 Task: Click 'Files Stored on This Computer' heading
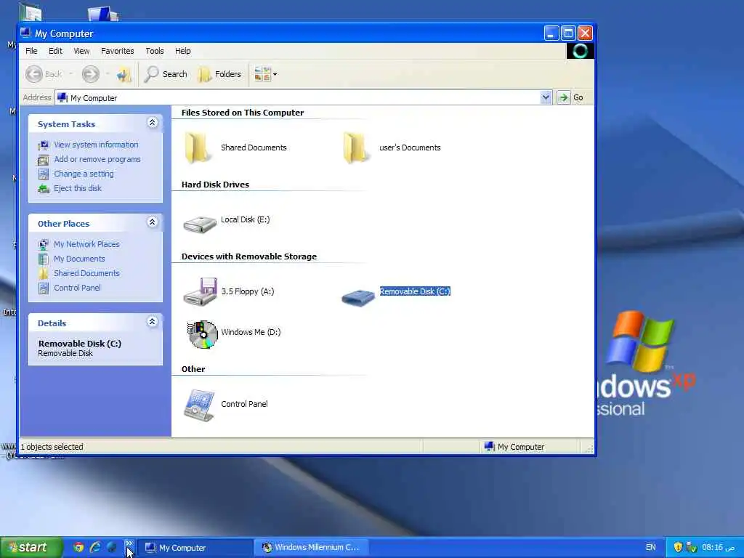click(243, 113)
